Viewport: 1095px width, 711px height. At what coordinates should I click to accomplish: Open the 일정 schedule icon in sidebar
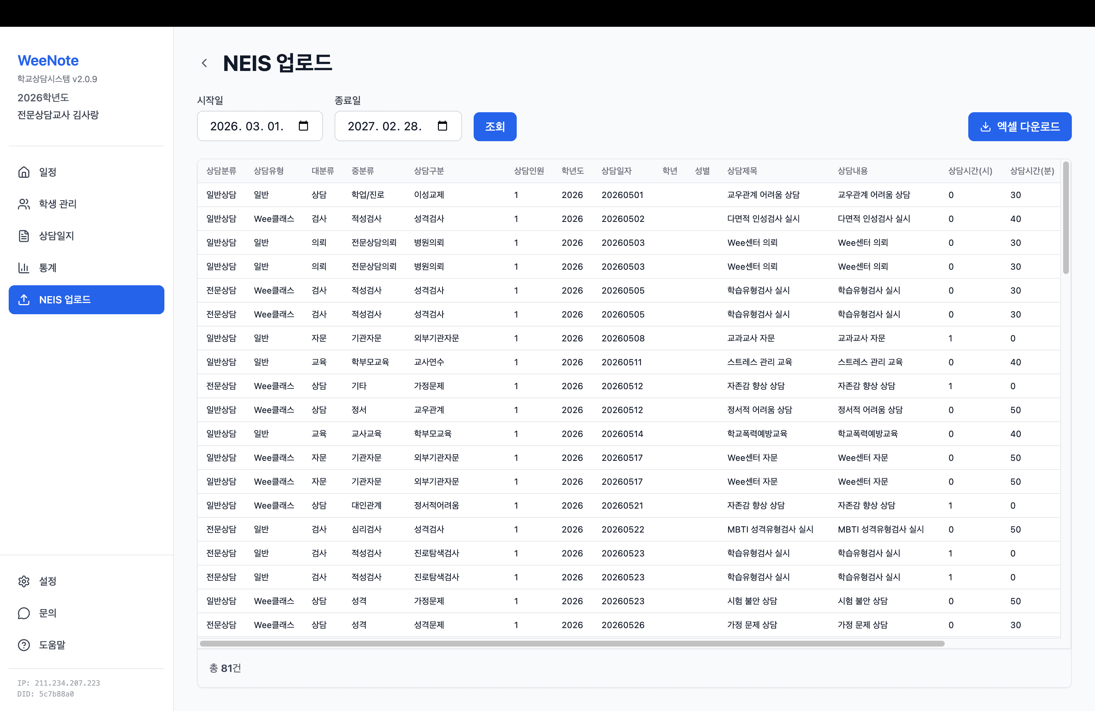click(x=24, y=172)
